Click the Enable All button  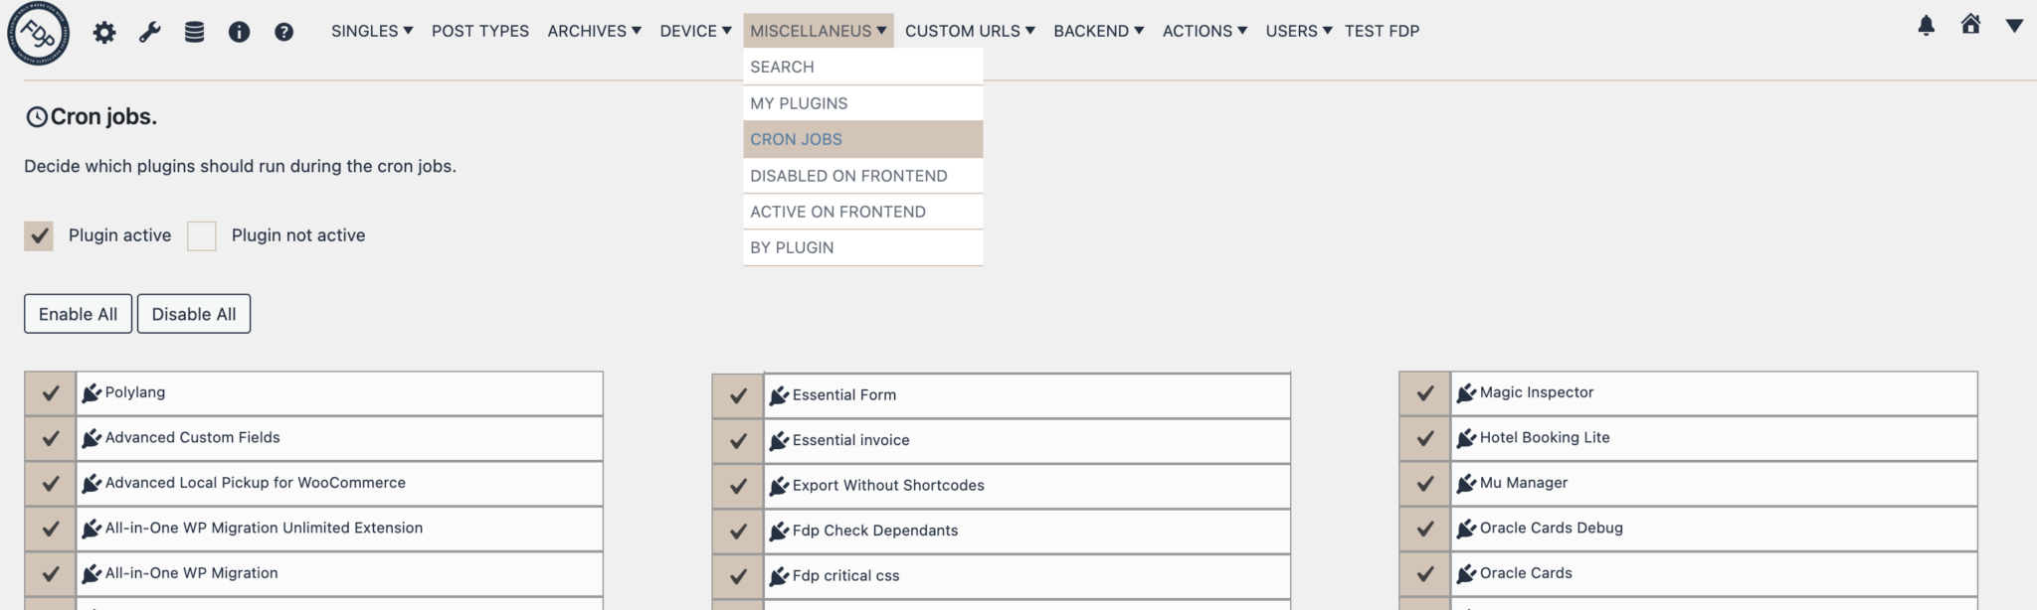78,314
